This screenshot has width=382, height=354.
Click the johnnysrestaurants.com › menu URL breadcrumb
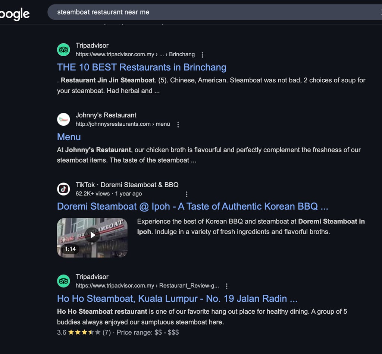tap(122, 124)
